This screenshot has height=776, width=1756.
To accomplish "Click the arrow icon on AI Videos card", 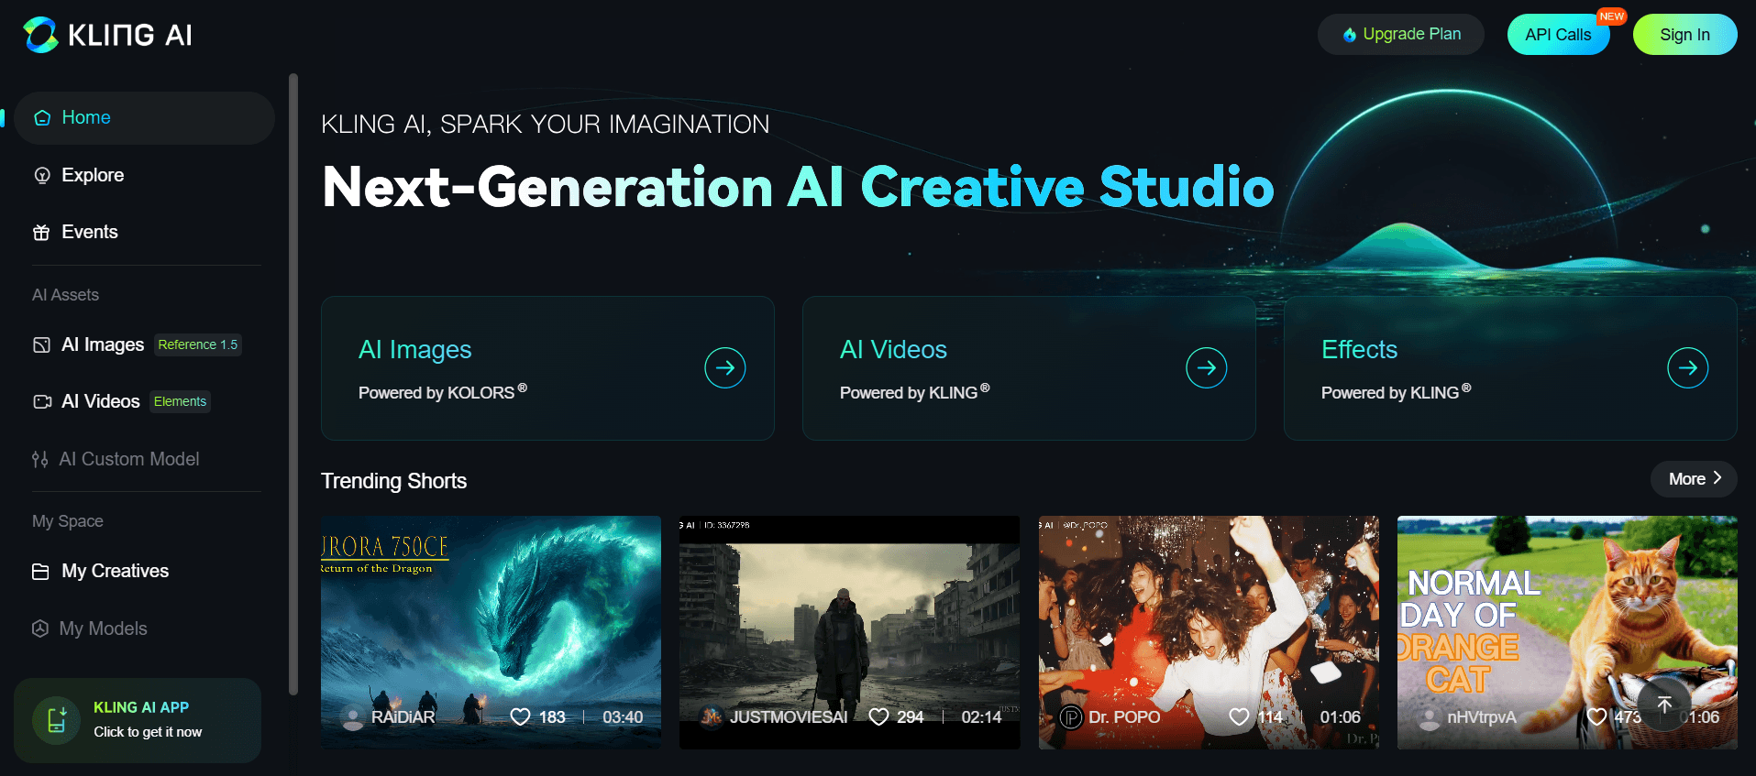I will (1206, 368).
